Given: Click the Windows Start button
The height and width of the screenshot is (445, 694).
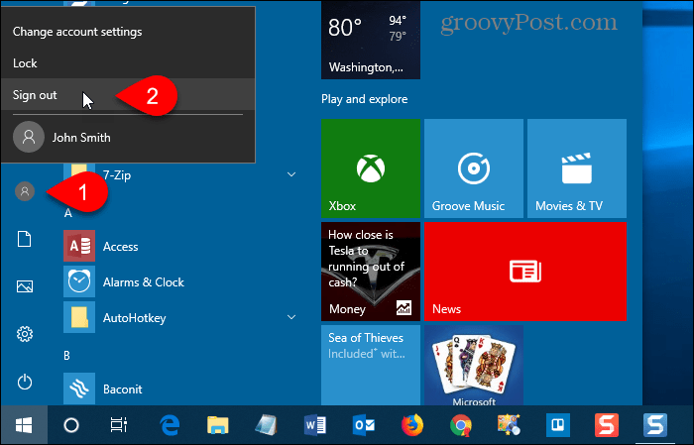Looking at the screenshot, I should pyautogui.click(x=24, y=425).
